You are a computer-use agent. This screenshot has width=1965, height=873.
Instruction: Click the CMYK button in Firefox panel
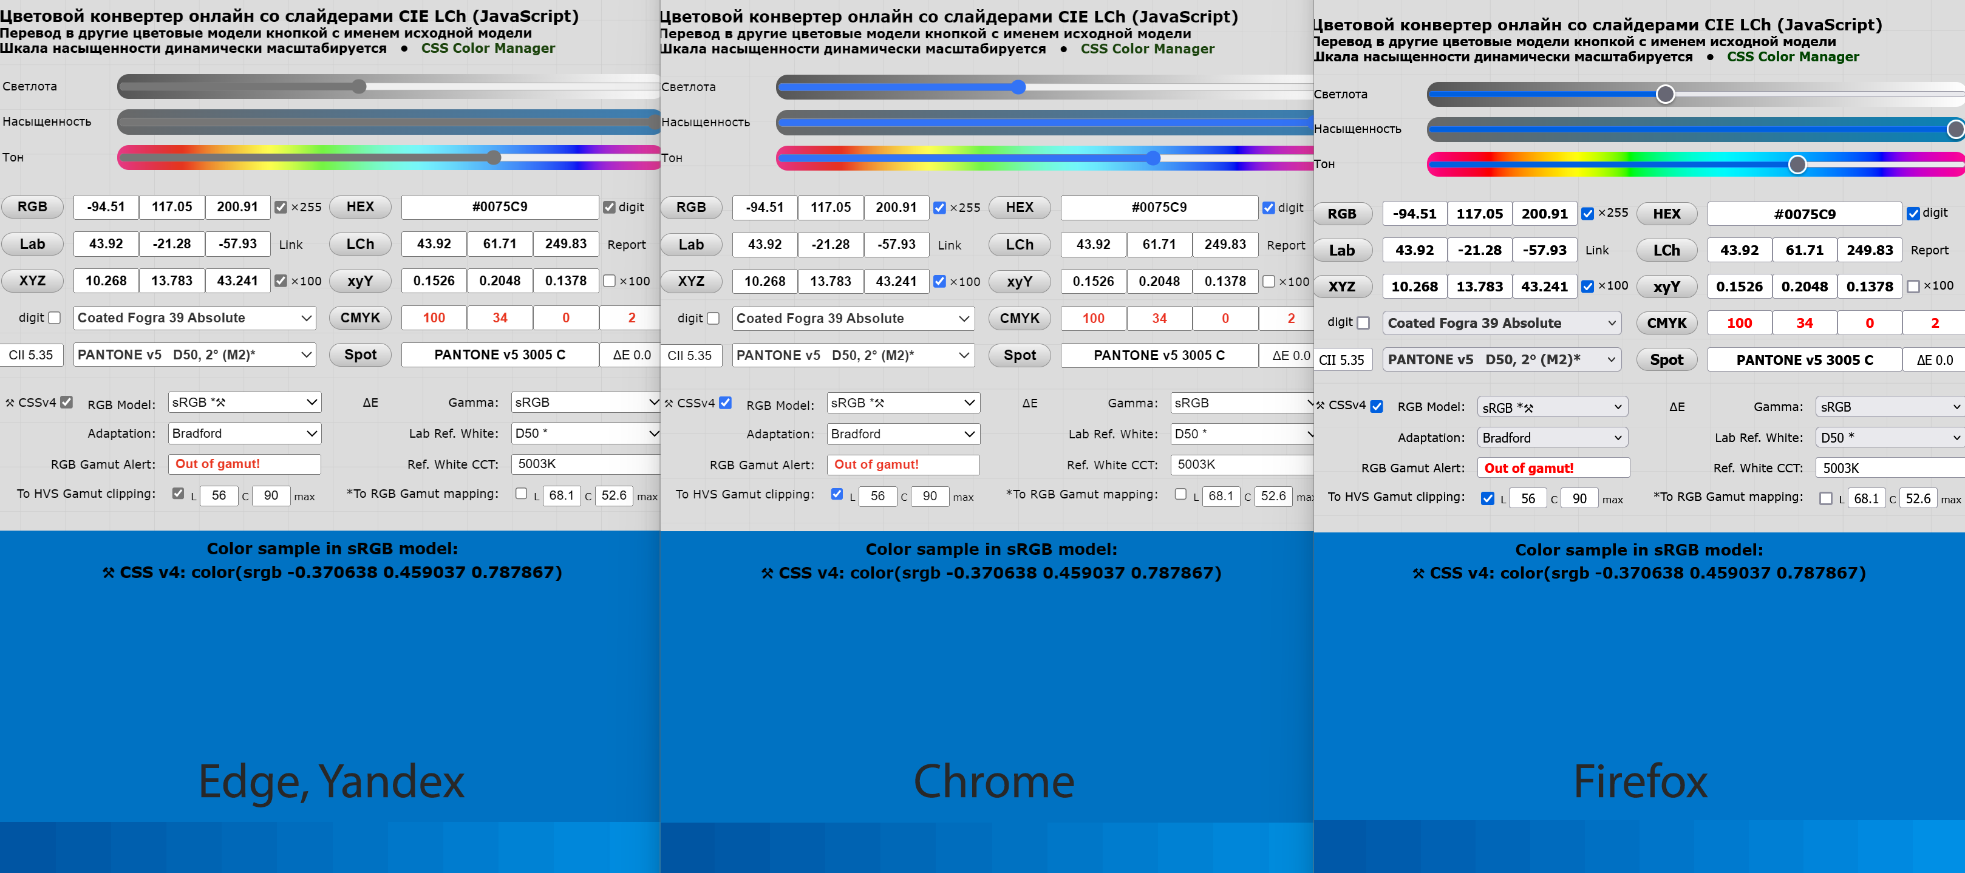[x=1666, y=323]
